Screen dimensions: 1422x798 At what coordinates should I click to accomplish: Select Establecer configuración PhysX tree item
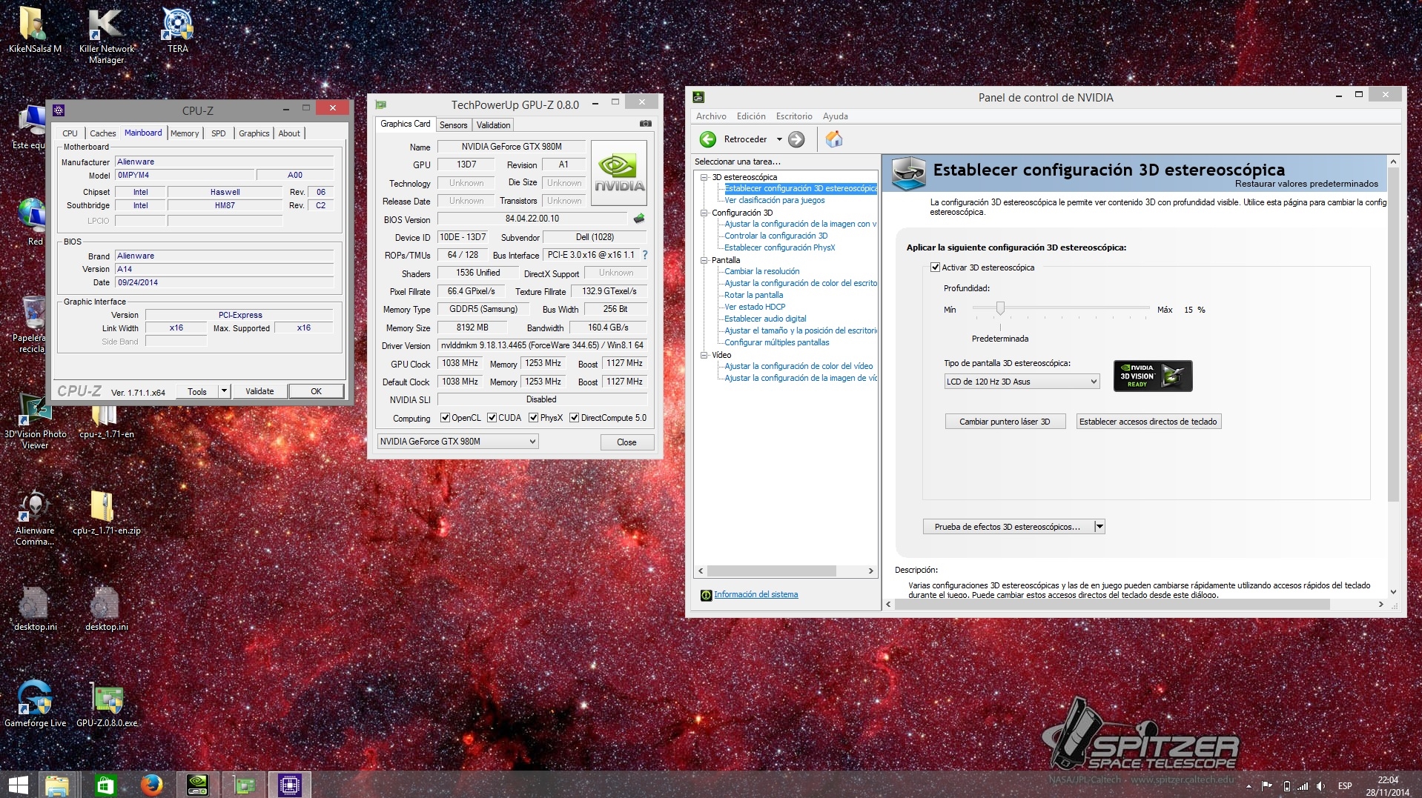pos(779,247)
